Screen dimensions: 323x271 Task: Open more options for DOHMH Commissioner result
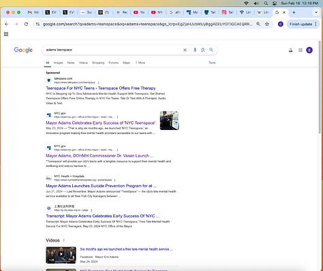[117, 150]
